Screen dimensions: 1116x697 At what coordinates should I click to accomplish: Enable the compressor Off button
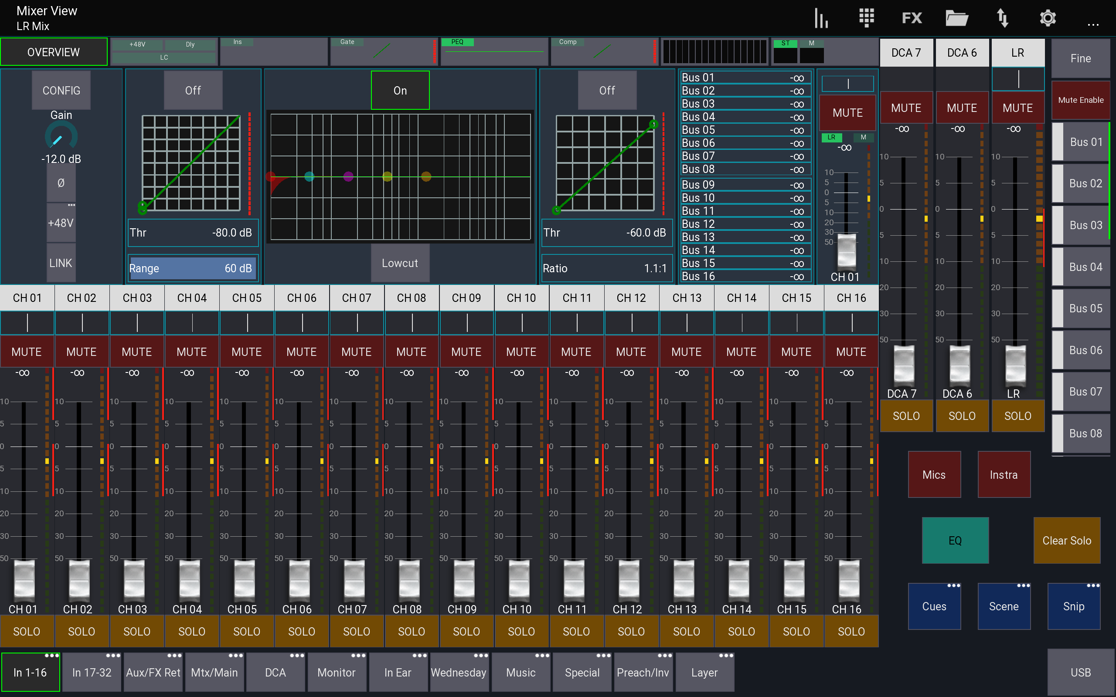click(607, 90)
